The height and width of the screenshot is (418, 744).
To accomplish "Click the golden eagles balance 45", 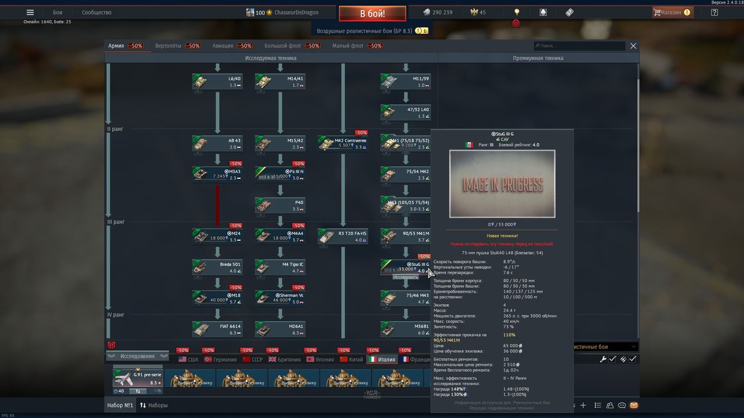I will [x=477, y=12].
